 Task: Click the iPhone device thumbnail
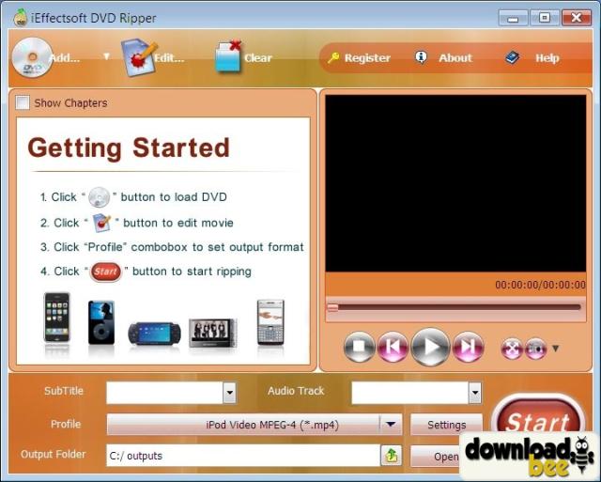point(57,318)
